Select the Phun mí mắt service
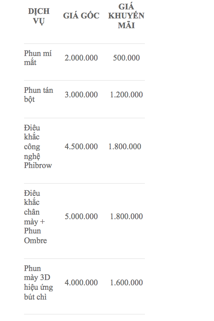The height and width of the screenshot is (321, 214). [x=38, y=58]
